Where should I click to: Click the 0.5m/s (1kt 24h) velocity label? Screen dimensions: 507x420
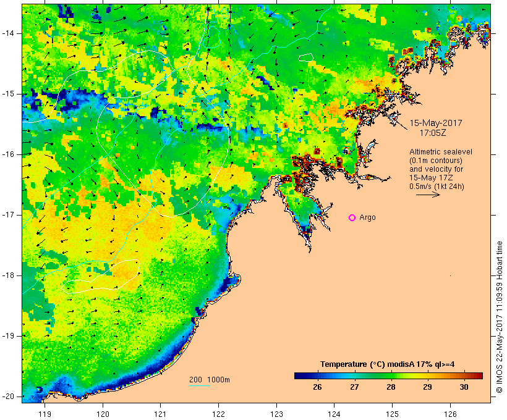coord(437,187)
